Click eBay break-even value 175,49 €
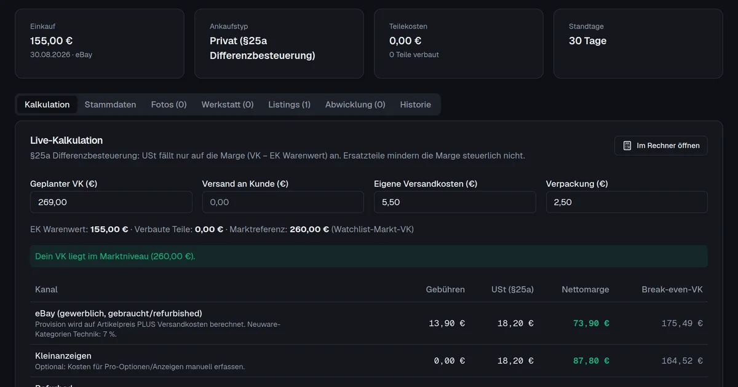738x387 pixels. pyautogui.click(x=682, y=323)
